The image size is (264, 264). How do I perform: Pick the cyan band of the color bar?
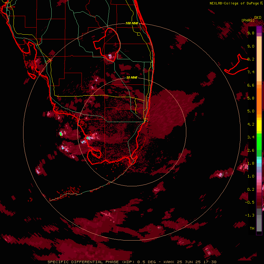259,161
